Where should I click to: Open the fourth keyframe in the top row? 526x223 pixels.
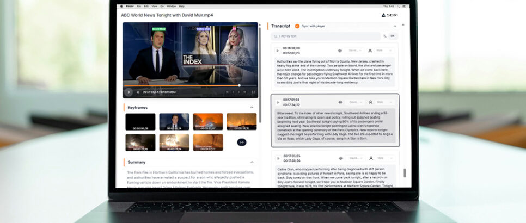242,121
